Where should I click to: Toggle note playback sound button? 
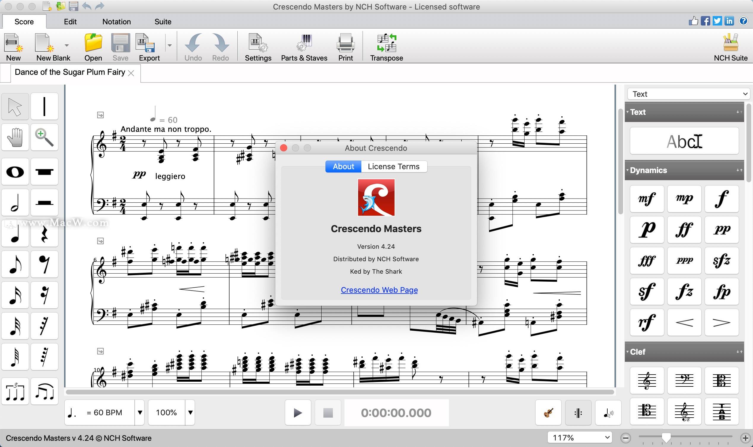pos(608,413)
